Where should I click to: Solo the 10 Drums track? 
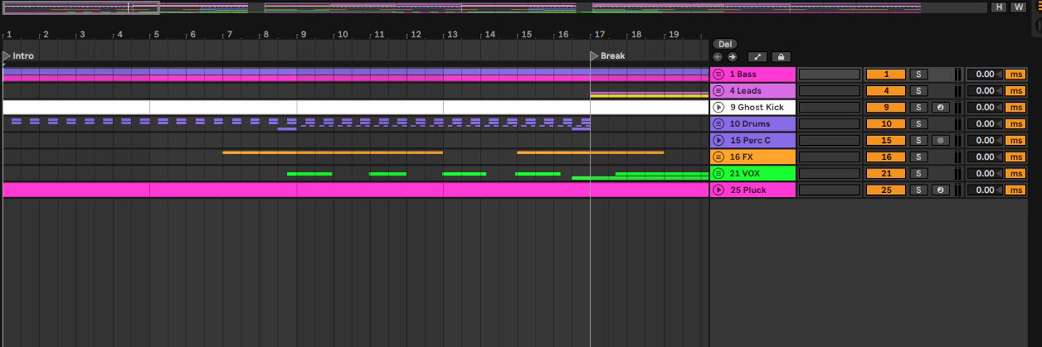(918, 124)
